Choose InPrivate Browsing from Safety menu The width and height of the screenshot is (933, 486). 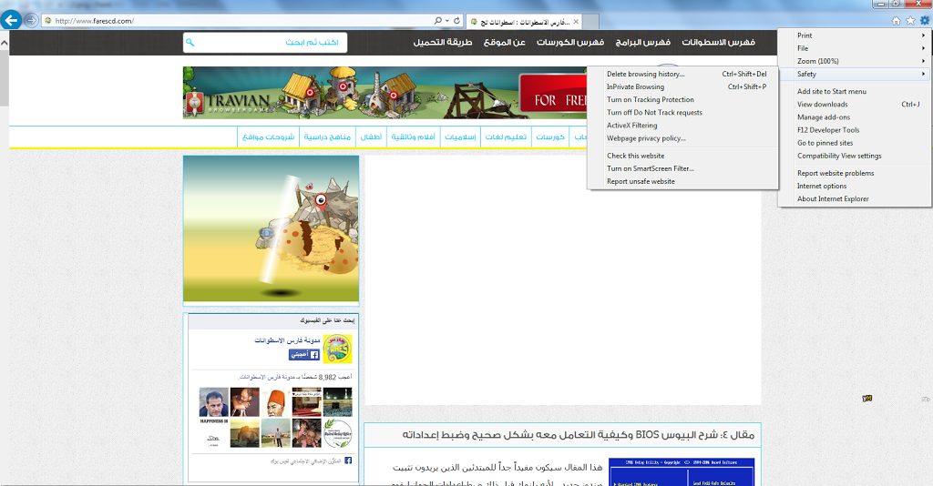[682, 86]
